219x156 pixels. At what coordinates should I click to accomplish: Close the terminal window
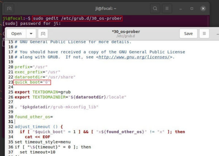tap(203, 8)
